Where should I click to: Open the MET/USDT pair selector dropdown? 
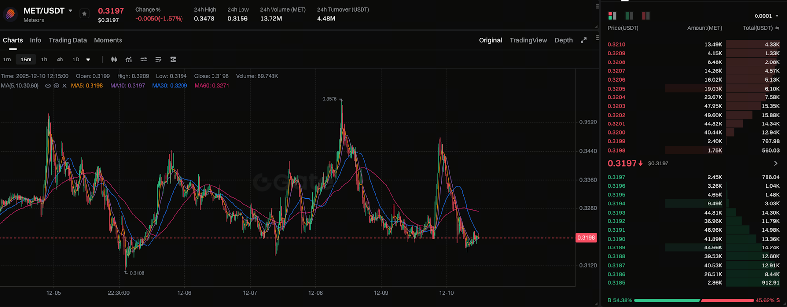point(70,11)
